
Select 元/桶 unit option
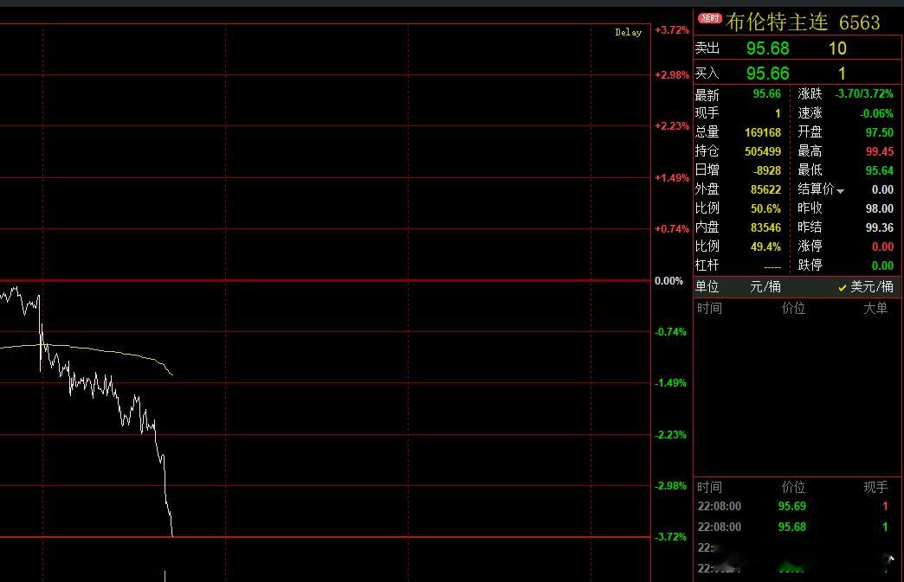765,287
